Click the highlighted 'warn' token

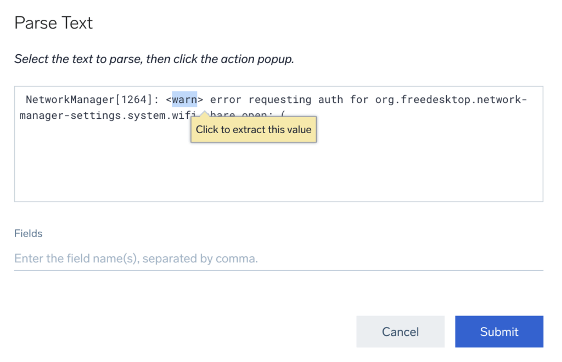(185, 99)
